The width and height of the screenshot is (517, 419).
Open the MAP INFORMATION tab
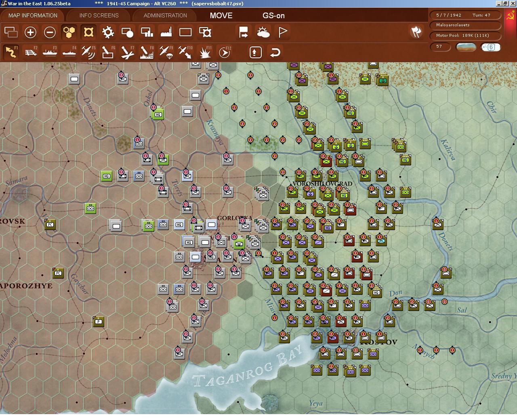tap(33, 15)
